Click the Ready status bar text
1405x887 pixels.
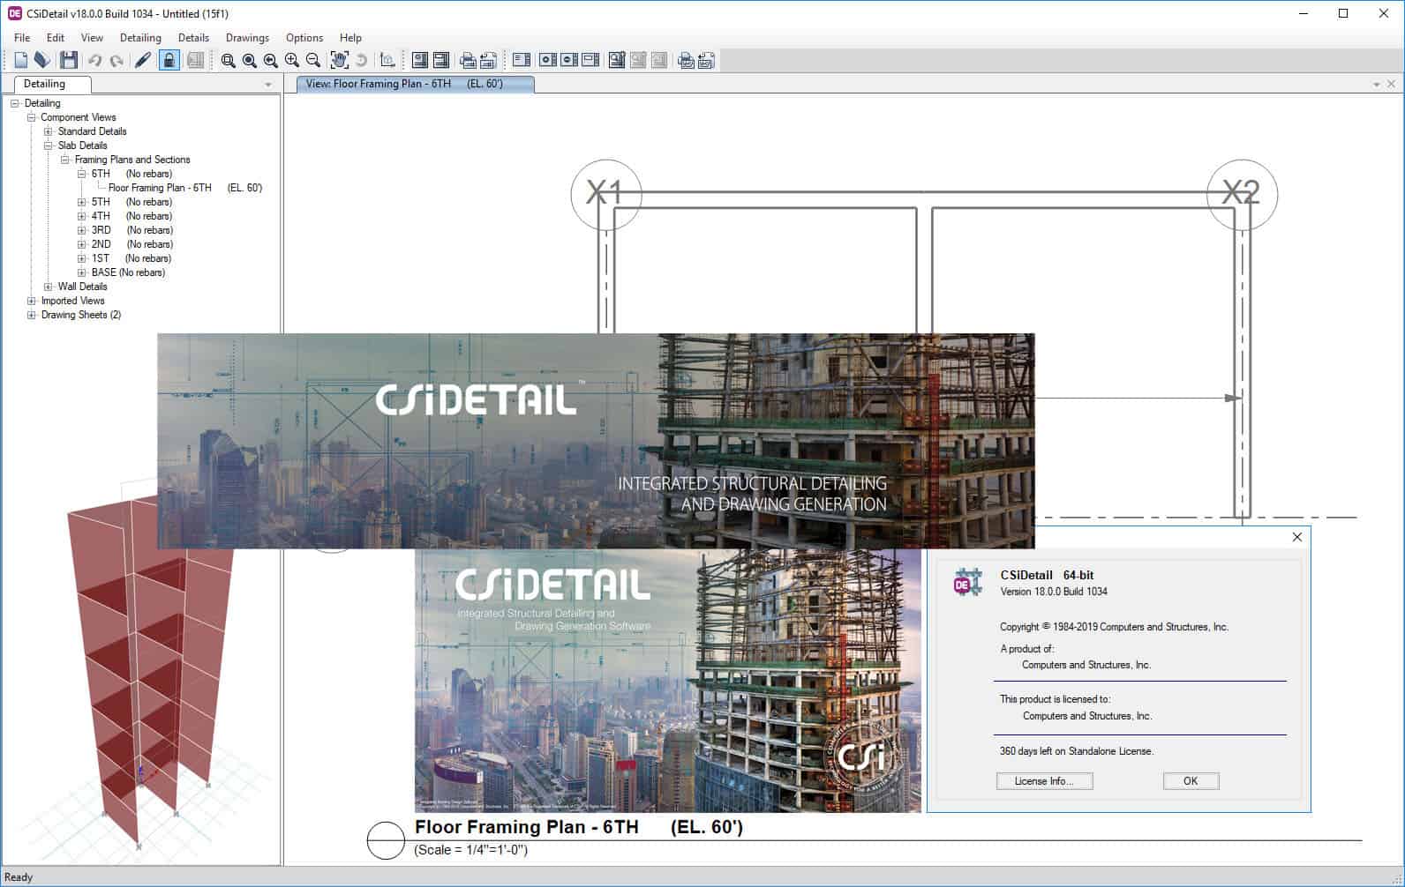[19, 877]
